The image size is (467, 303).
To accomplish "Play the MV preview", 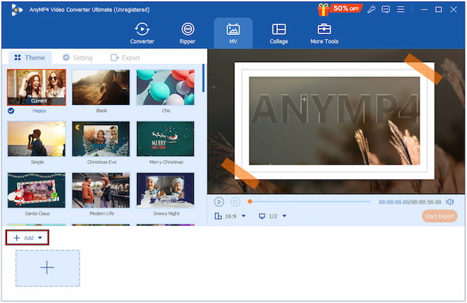I will (219, 202).
